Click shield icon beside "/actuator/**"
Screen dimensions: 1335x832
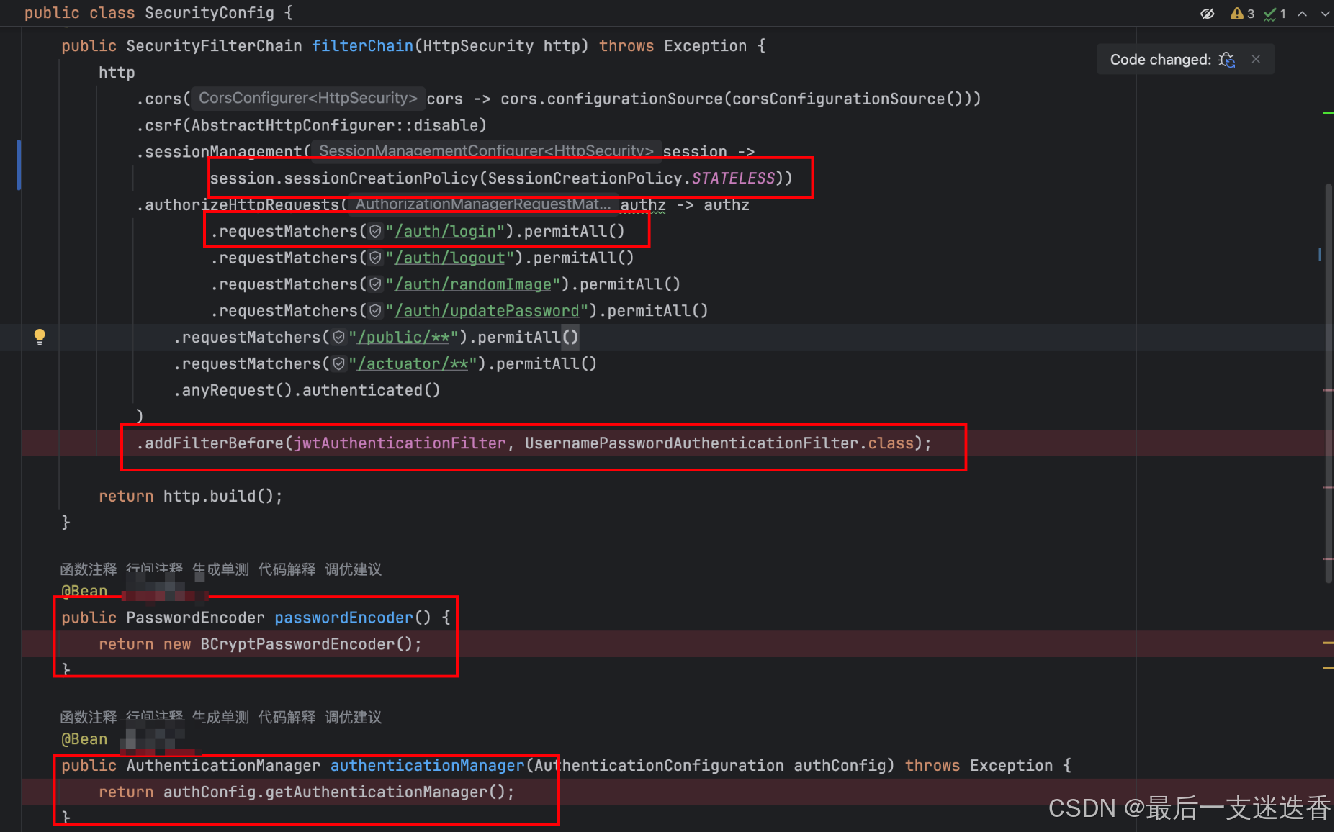click(x=338, y=363)
